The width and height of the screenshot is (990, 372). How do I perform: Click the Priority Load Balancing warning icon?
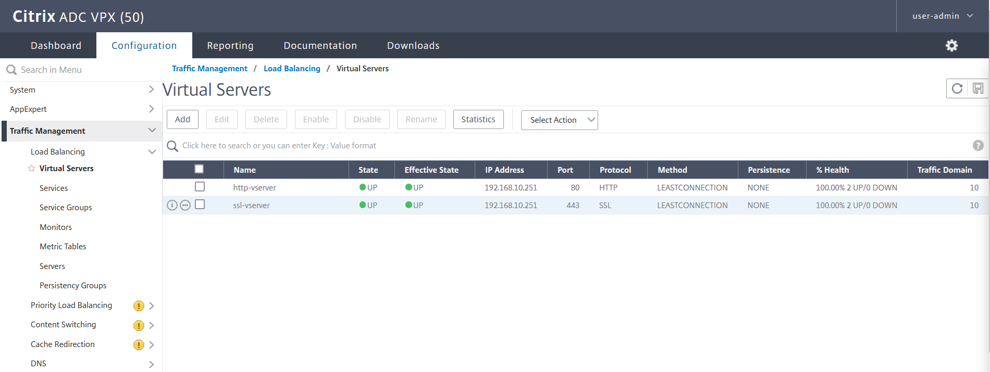pos(139,306)
